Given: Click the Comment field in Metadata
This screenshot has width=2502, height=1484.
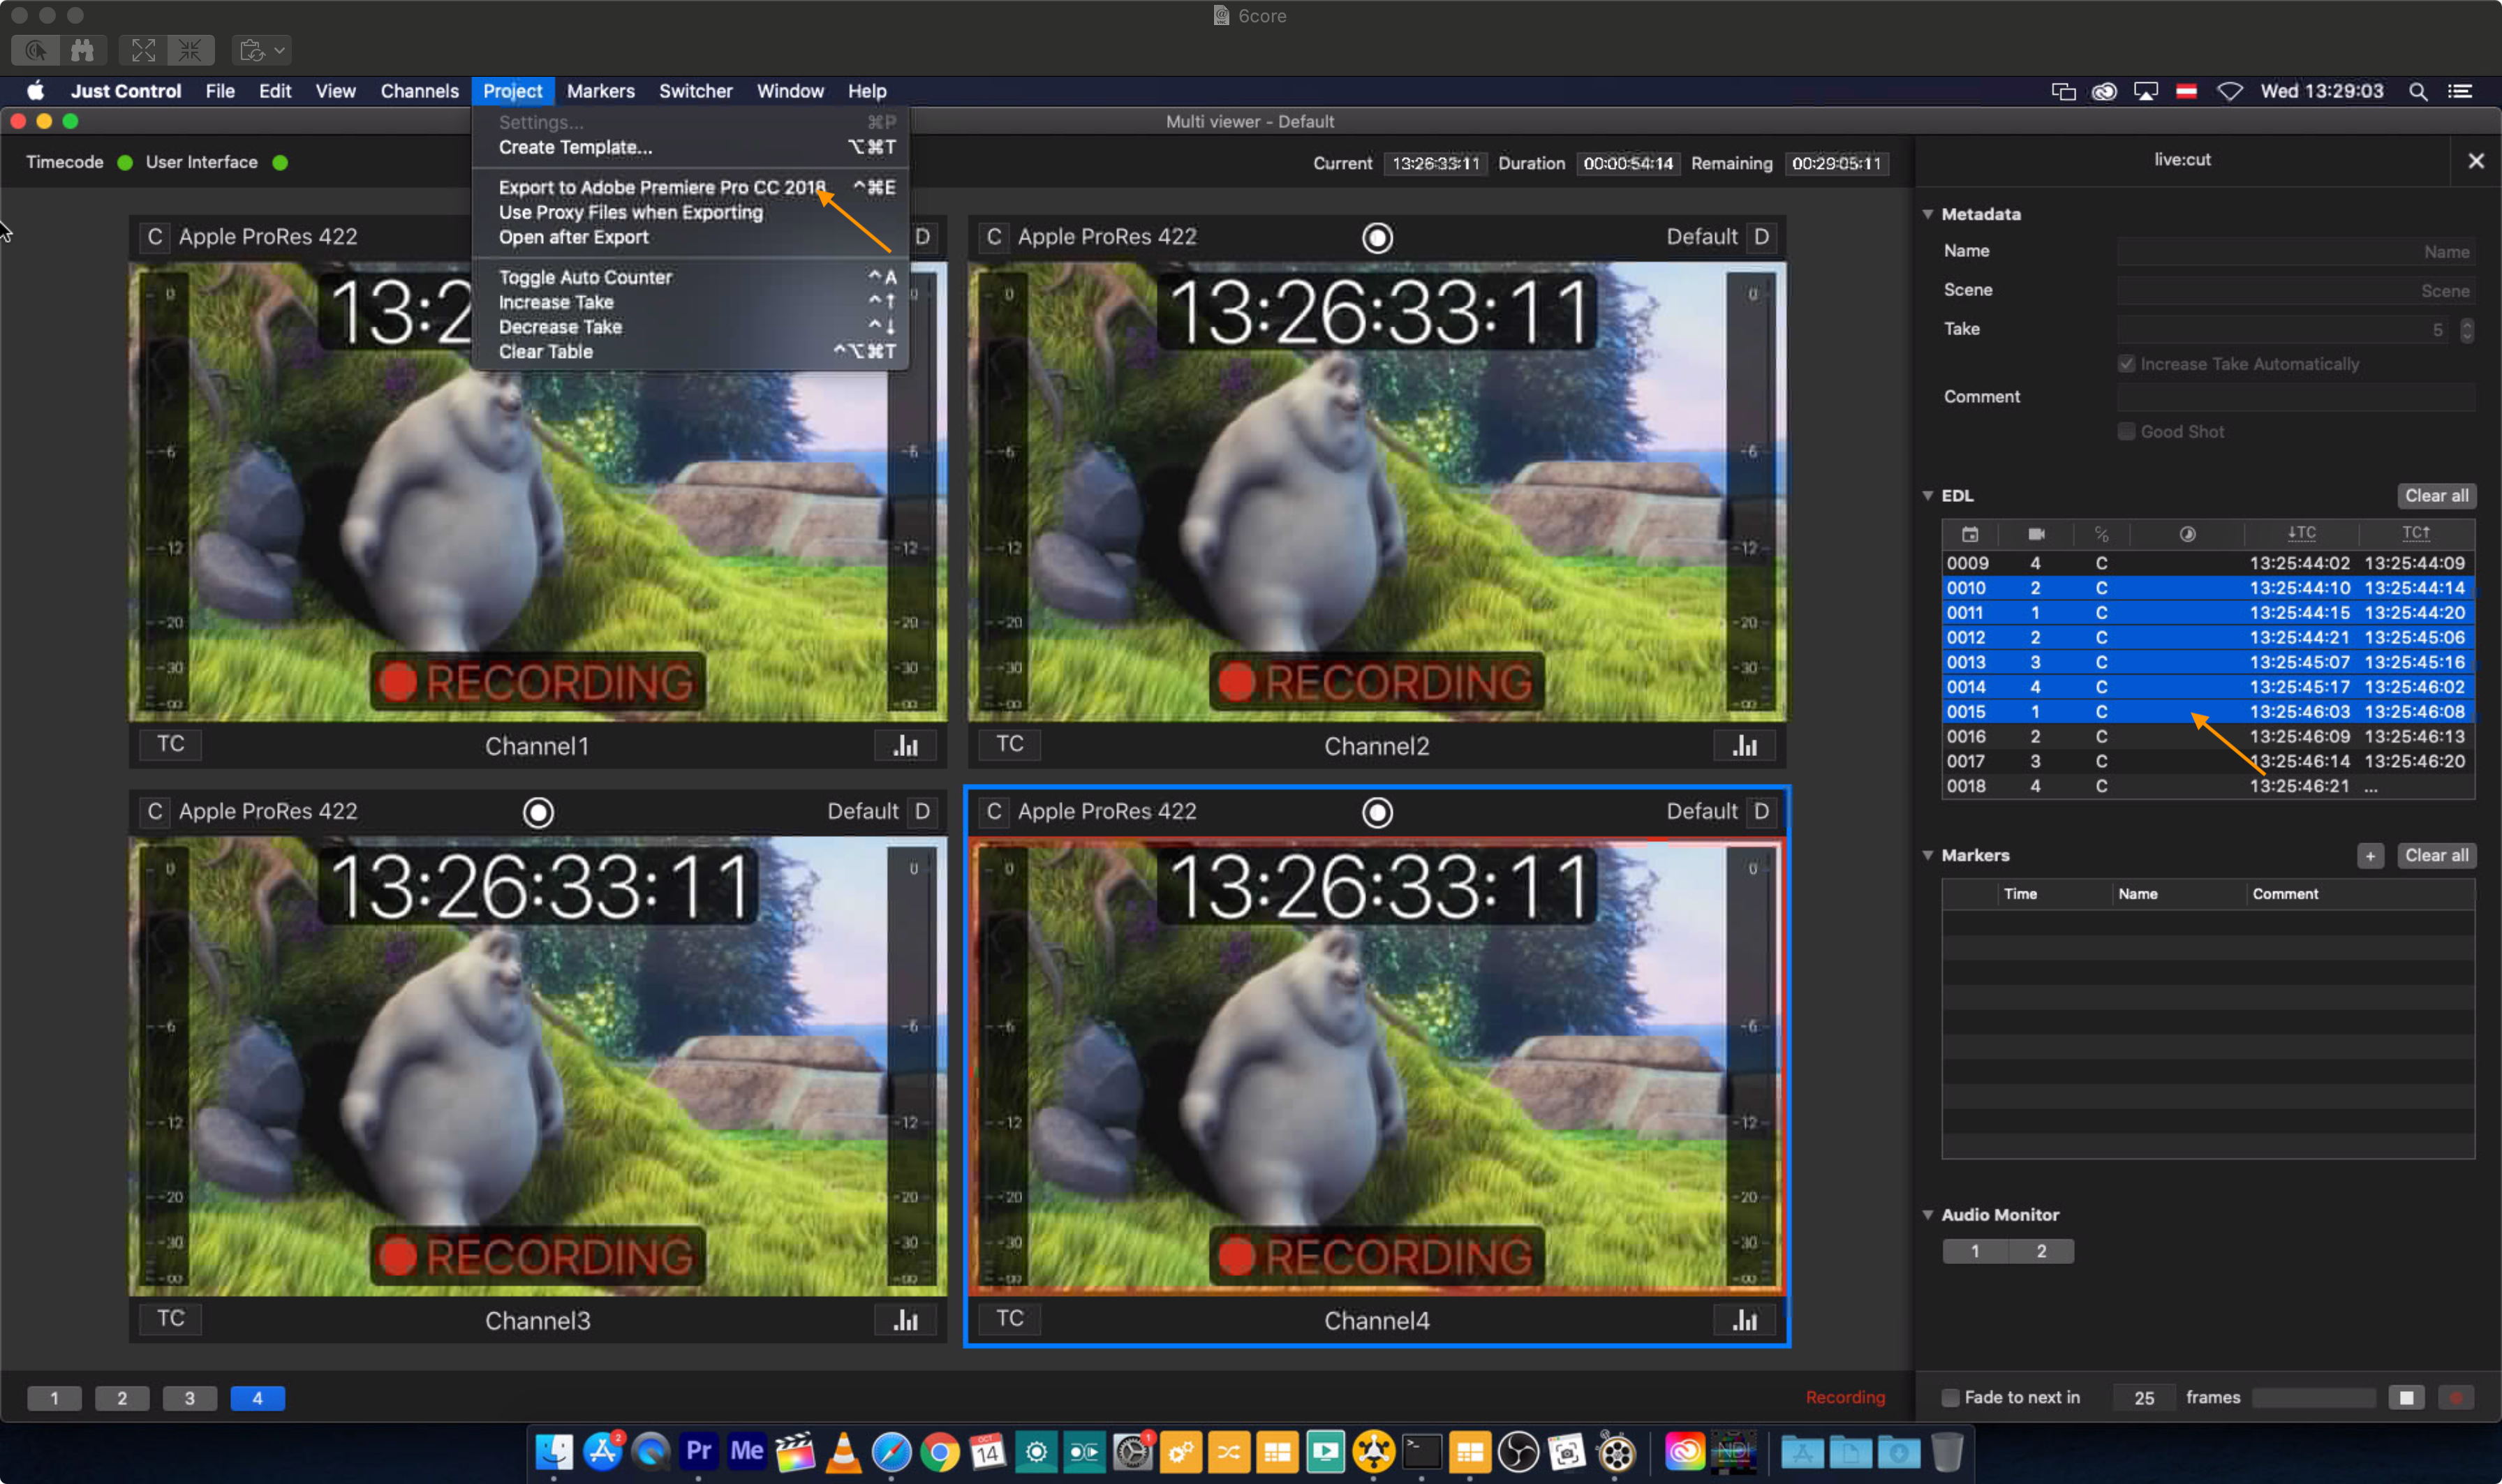Looking at the screenshot, I should (2296, 397).
